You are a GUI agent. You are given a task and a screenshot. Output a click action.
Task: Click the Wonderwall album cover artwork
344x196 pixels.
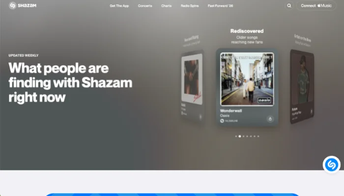[247, 79]
